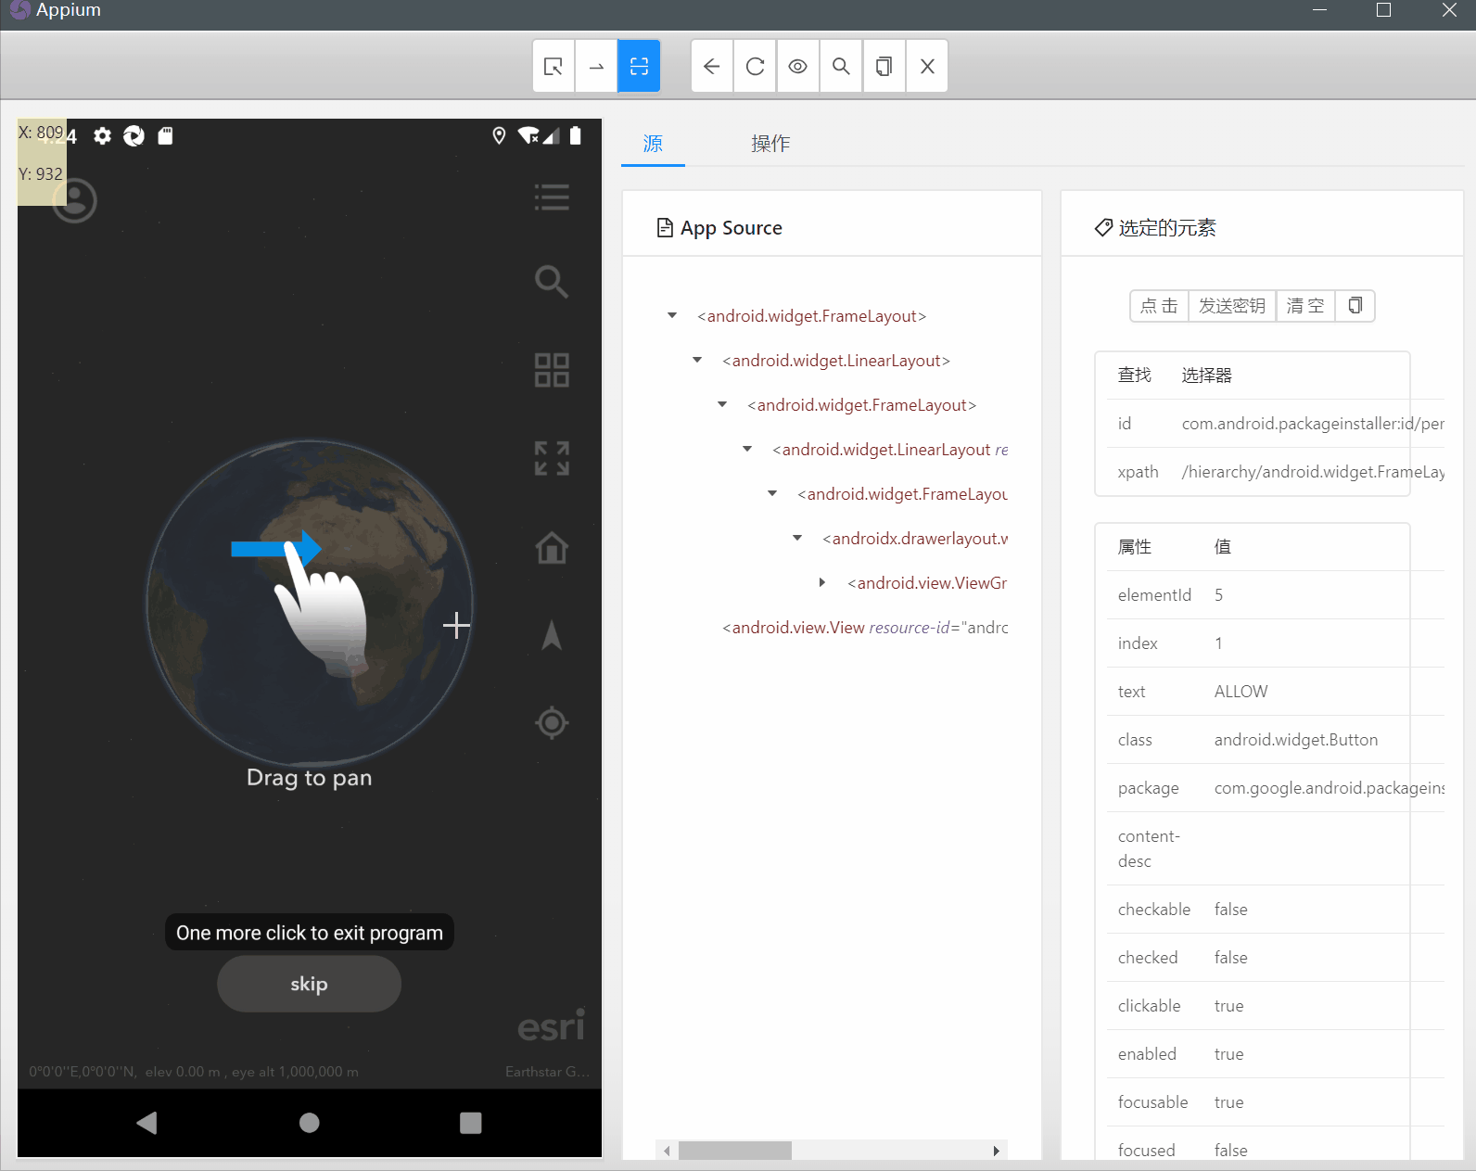This screenshot has height=1171, width=1476.
Task: Click the text attribute value ALLOW
Action: 1241,692
